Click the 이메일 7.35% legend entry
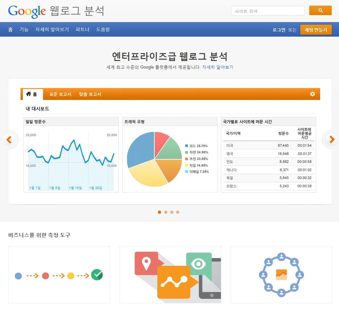This screenshot has width=339, height=309. pyautogui.click(x=197, y=171)
